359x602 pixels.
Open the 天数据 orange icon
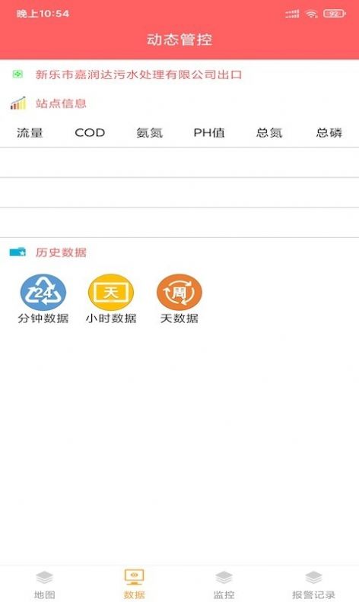pos(179,293)
